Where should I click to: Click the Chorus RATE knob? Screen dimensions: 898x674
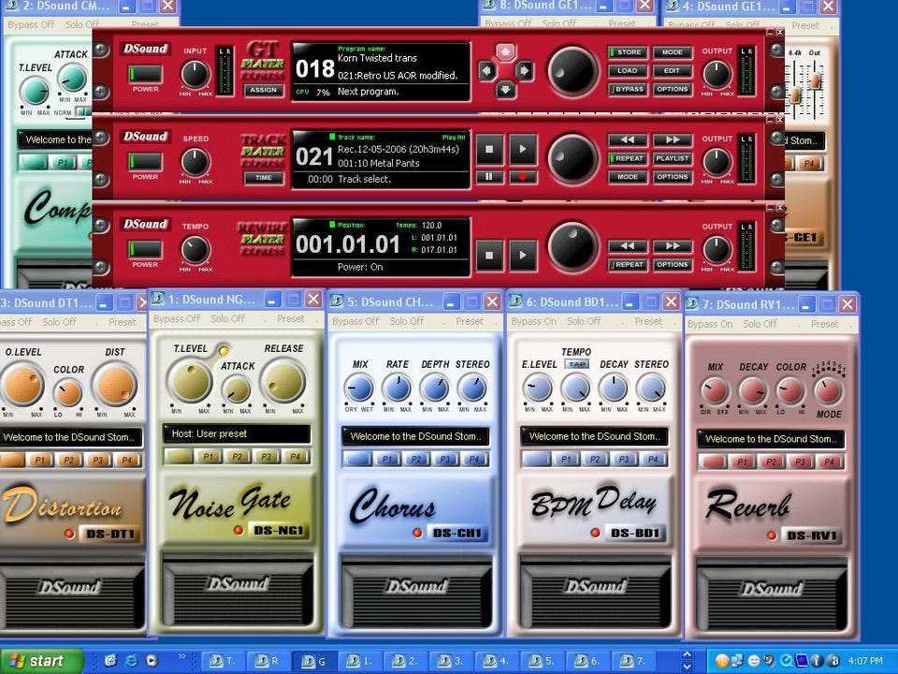397,388
